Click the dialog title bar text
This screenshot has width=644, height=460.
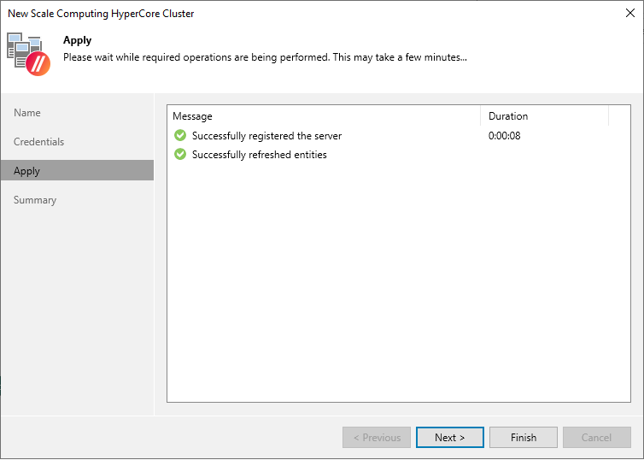click(101, 14)
